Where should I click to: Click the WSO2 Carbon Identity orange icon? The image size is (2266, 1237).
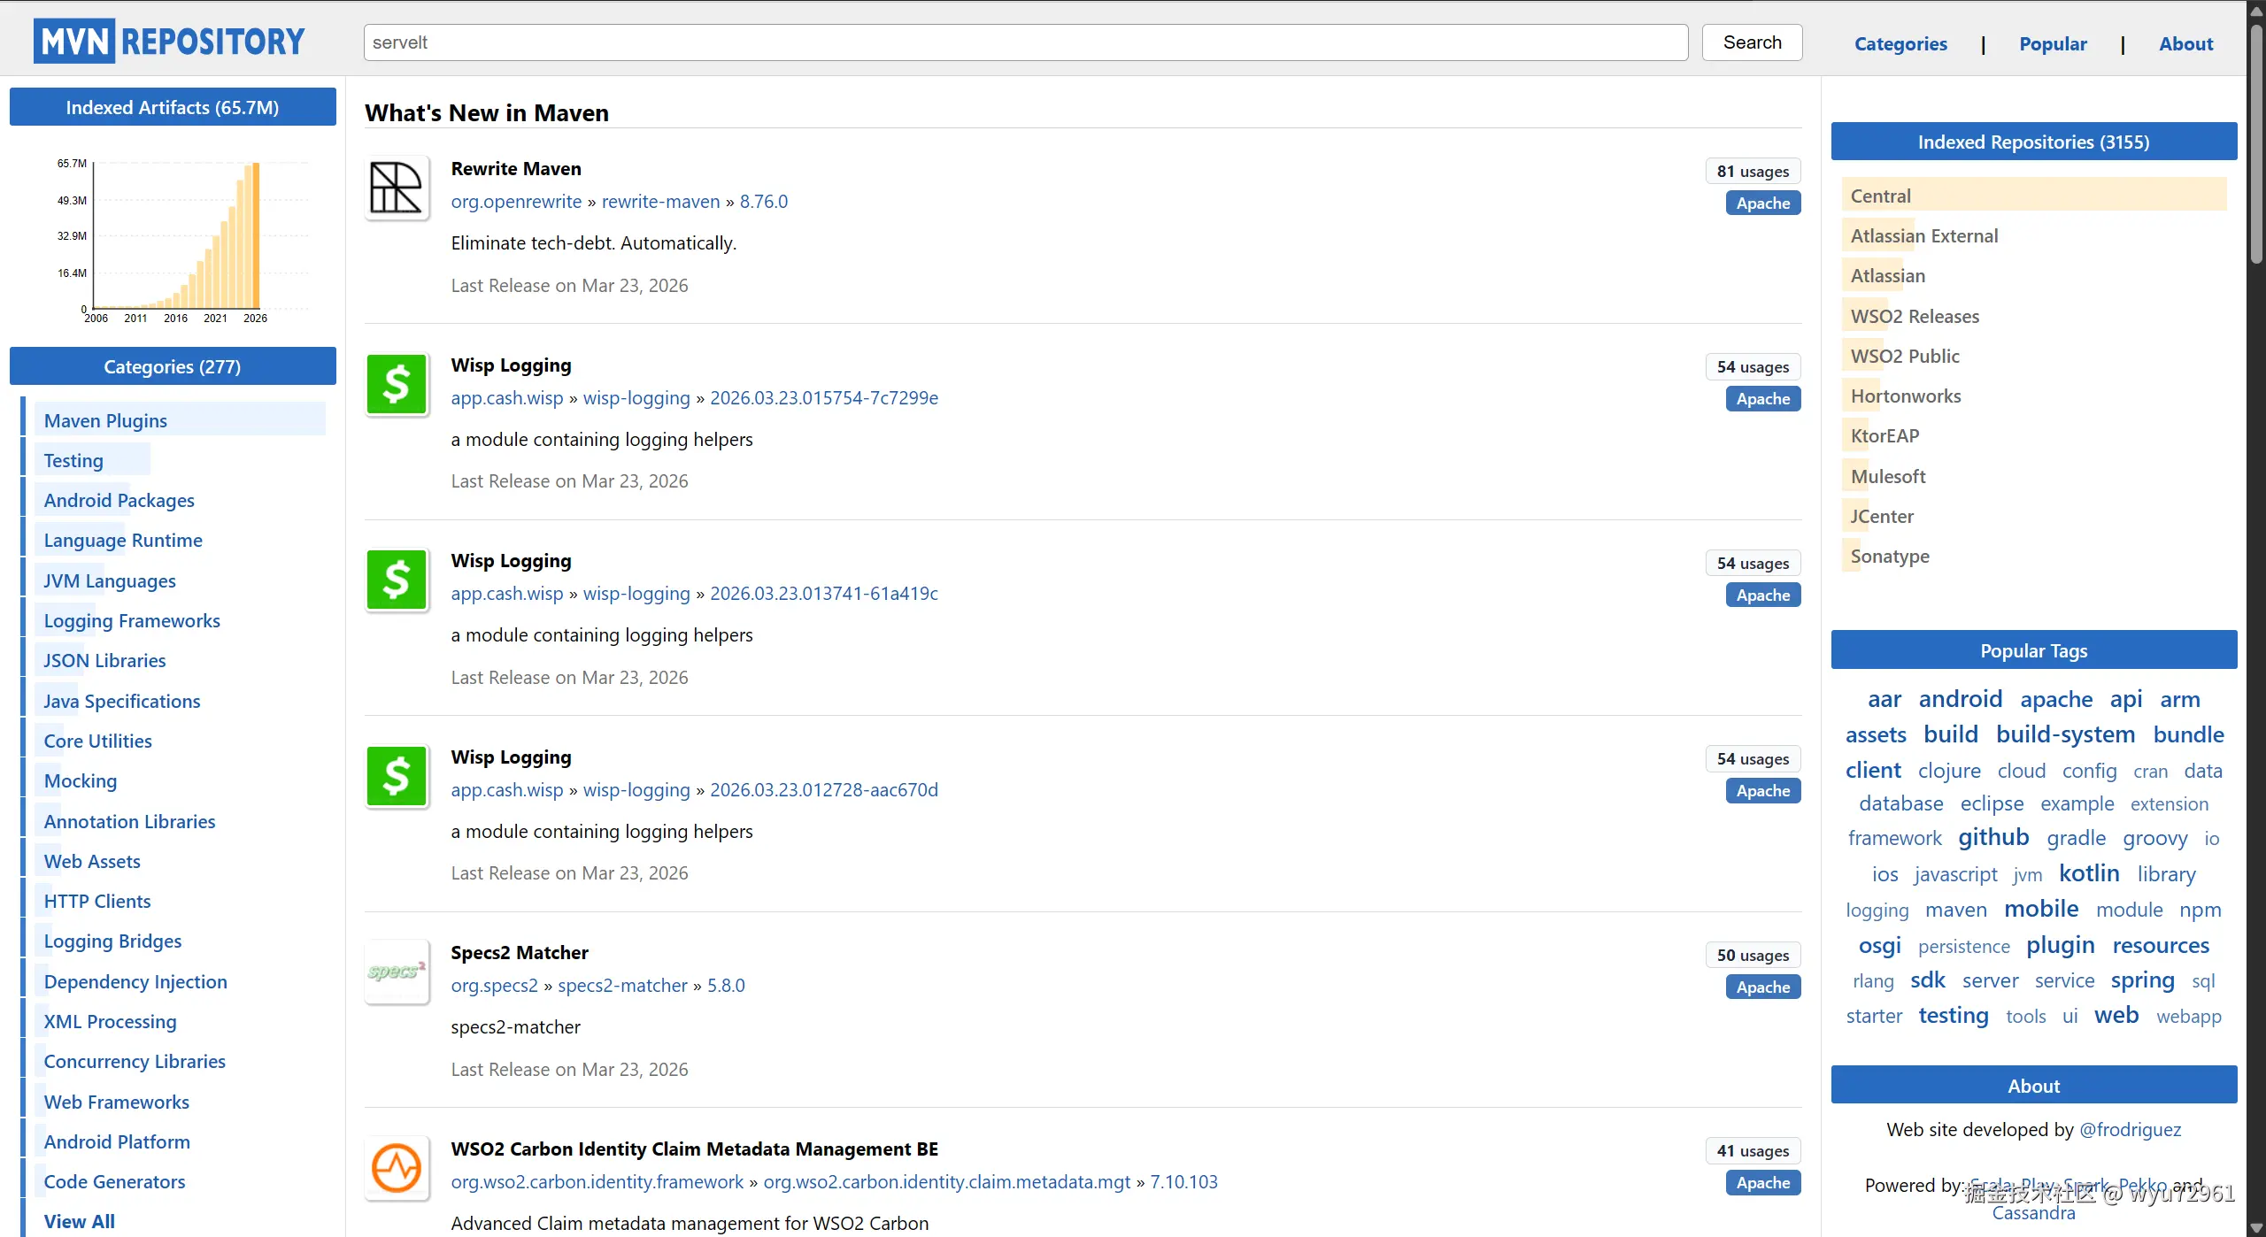click(397, 1167)
